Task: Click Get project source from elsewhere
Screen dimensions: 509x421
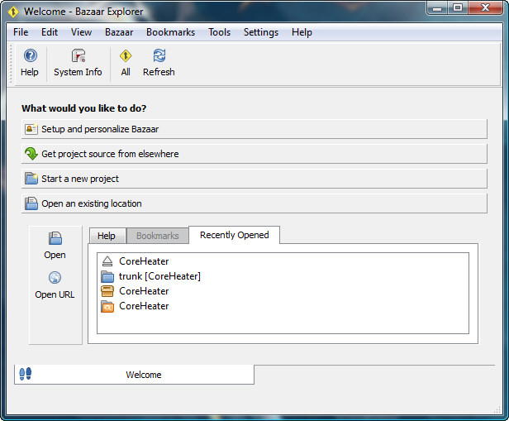Action: [x=254, y=154]
